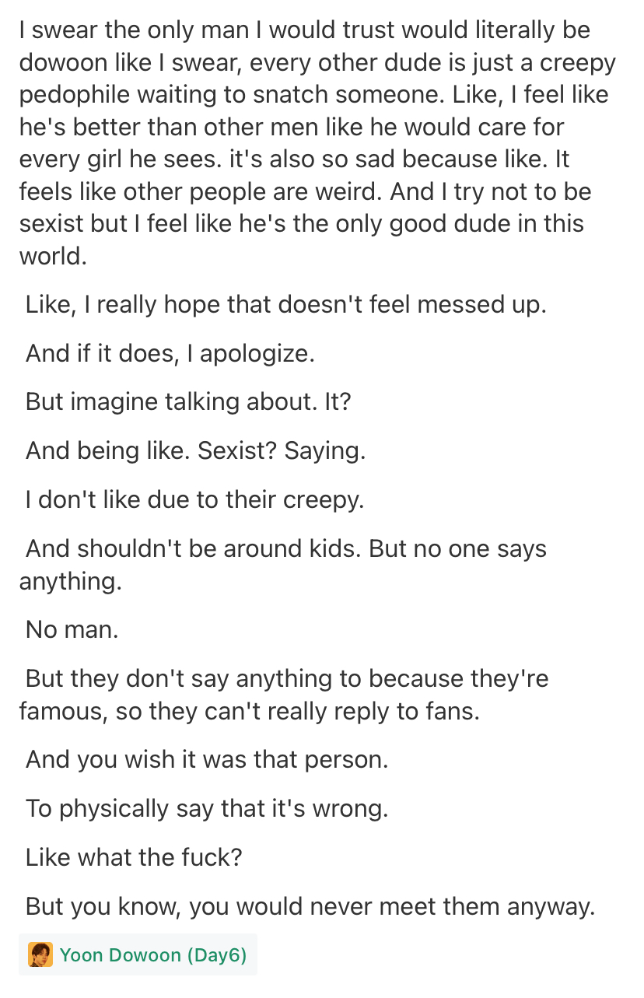Open the Yoon Dowoon (Day6) tag link
Image resolution: width=644 pixels, height=998 pixels.
click(x=152, y=954)
